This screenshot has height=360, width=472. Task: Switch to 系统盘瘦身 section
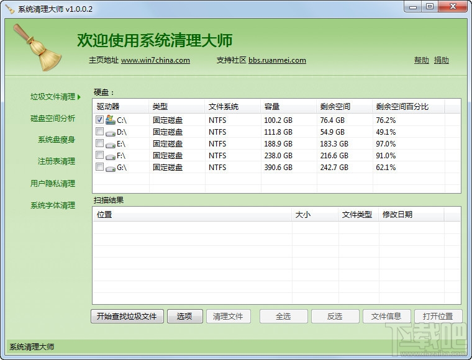[x=57, y=140]
